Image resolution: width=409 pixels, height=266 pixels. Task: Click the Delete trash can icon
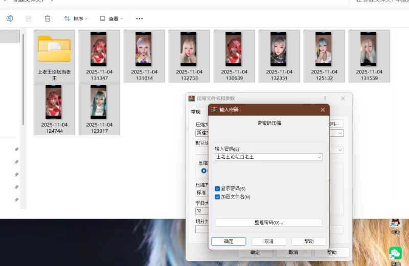48,18
